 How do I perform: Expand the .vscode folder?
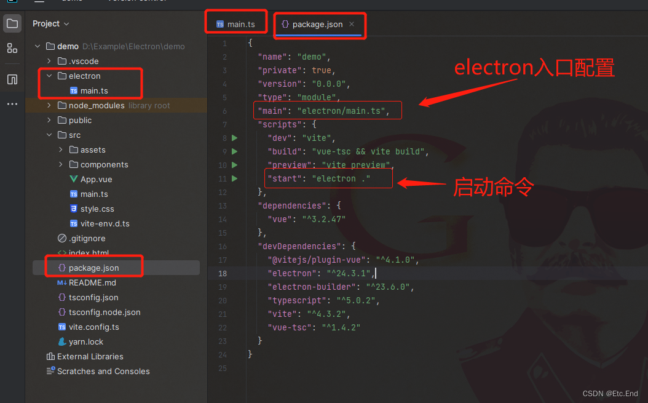tap(49, 62)
